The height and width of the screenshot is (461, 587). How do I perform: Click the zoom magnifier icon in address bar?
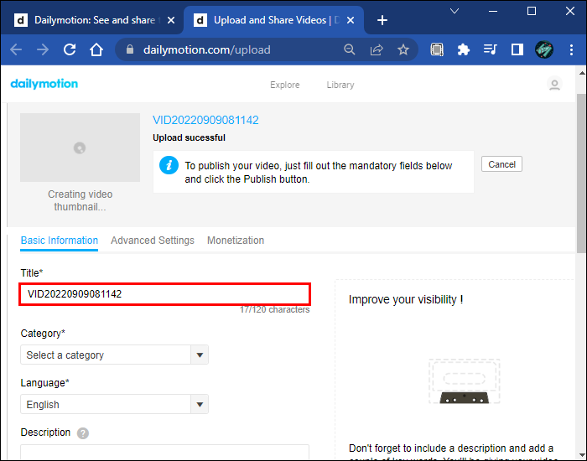click(x=350, y=49)
